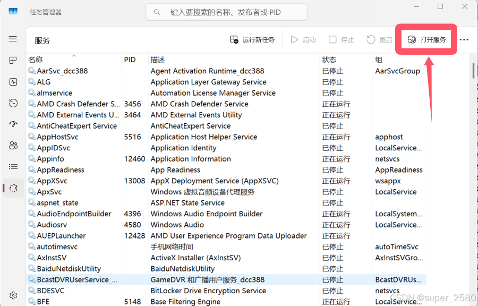Open the three-dot more options menu
The height and width of the screenshot is (306, 478).
pos(464,40)
